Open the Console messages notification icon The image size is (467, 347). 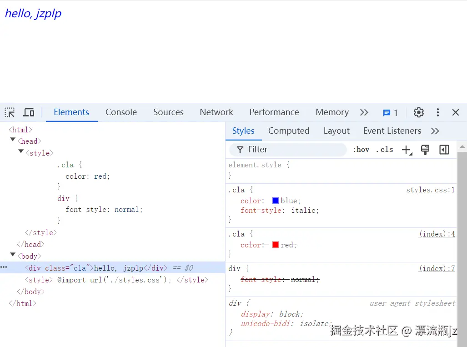click(387, 112)
